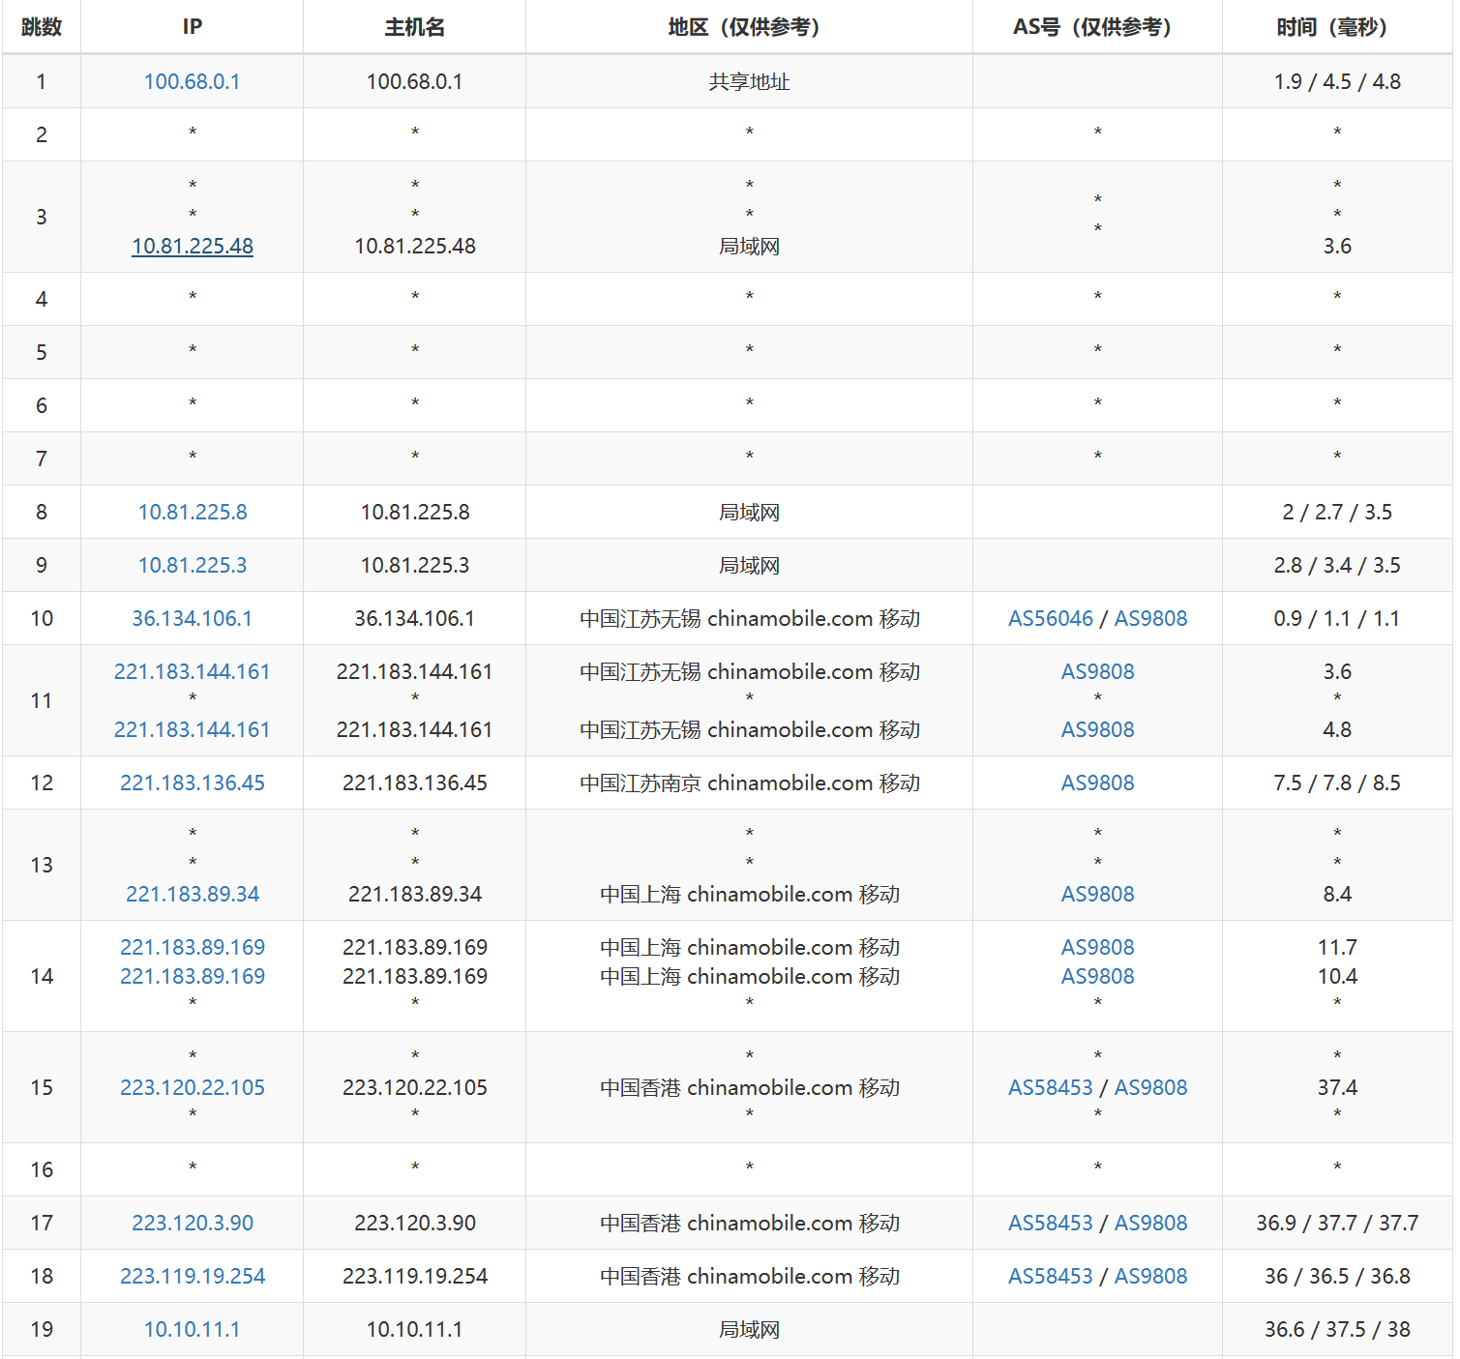Image resolution: width=1460 pixels, height=1359 pixels.
Task: Select time cell 36.6 / 37.5 / 38
Action: point(1337,1329)
